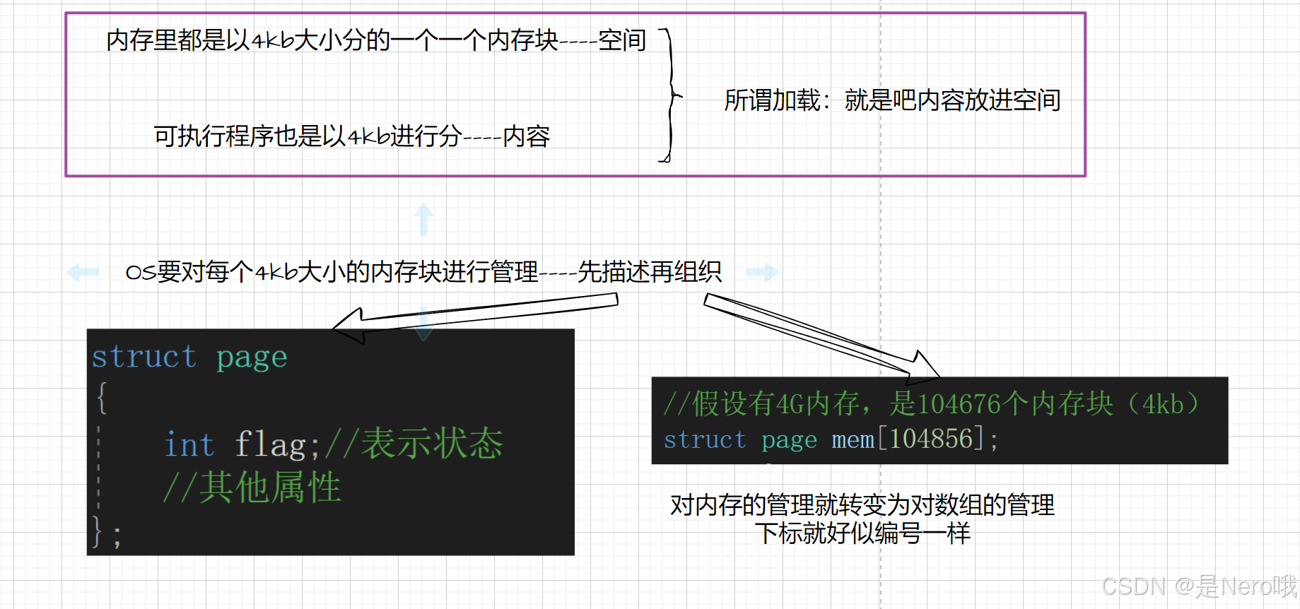Select text '可执行程序也是以4kb进行分----内容'
The height and width of the screenshot is (609, 1300).
(351, 136)
